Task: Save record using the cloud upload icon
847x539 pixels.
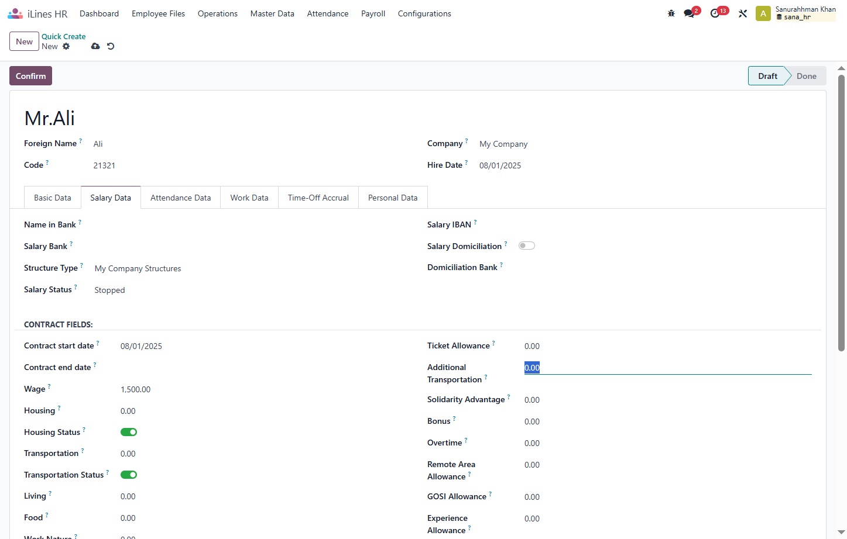Action: (x=95, y=46)
